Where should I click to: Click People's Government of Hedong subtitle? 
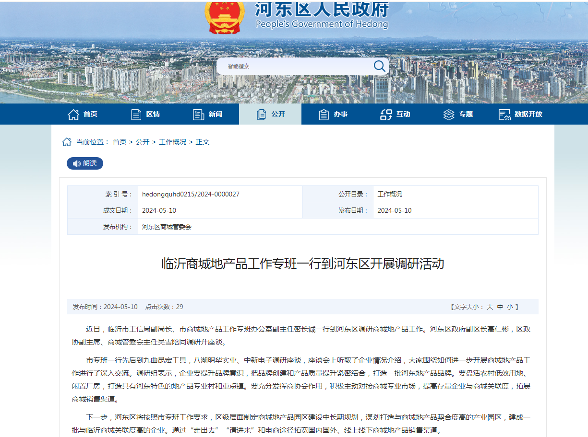(x=322, y=24)
